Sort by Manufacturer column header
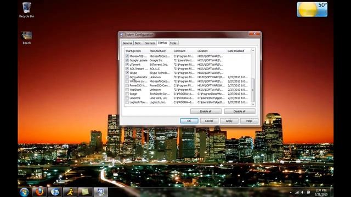 (160, 51)
